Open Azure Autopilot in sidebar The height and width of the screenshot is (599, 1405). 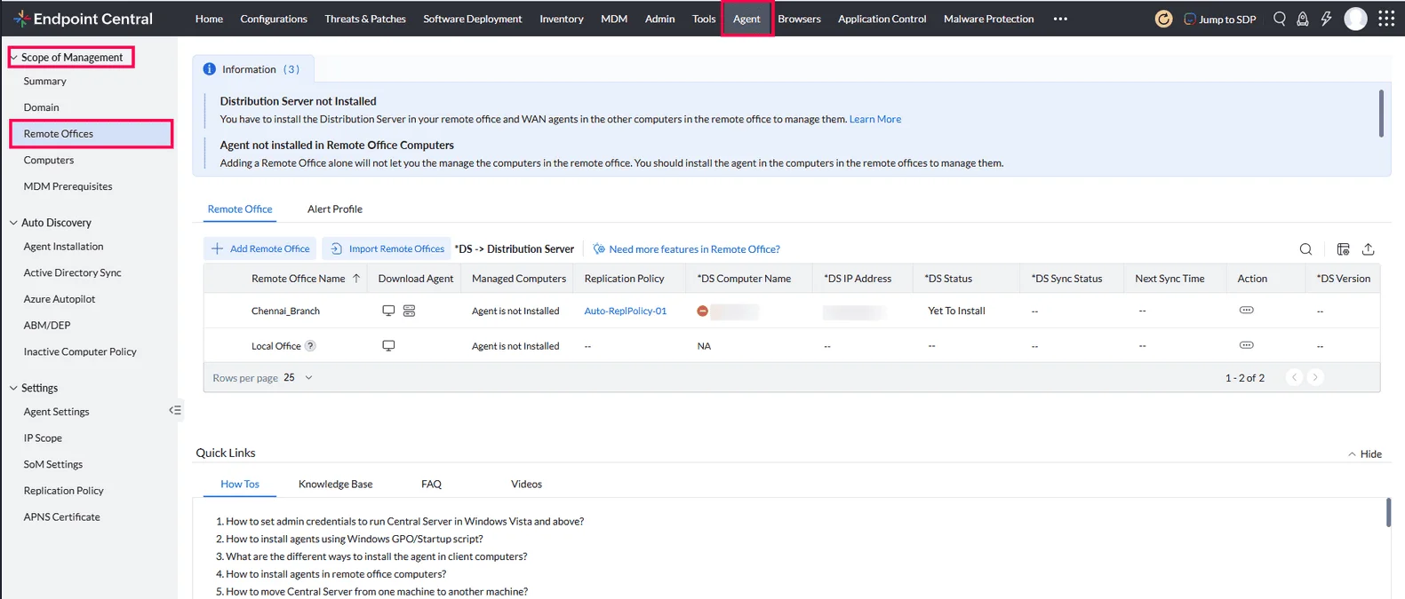[x=60, y=299]
